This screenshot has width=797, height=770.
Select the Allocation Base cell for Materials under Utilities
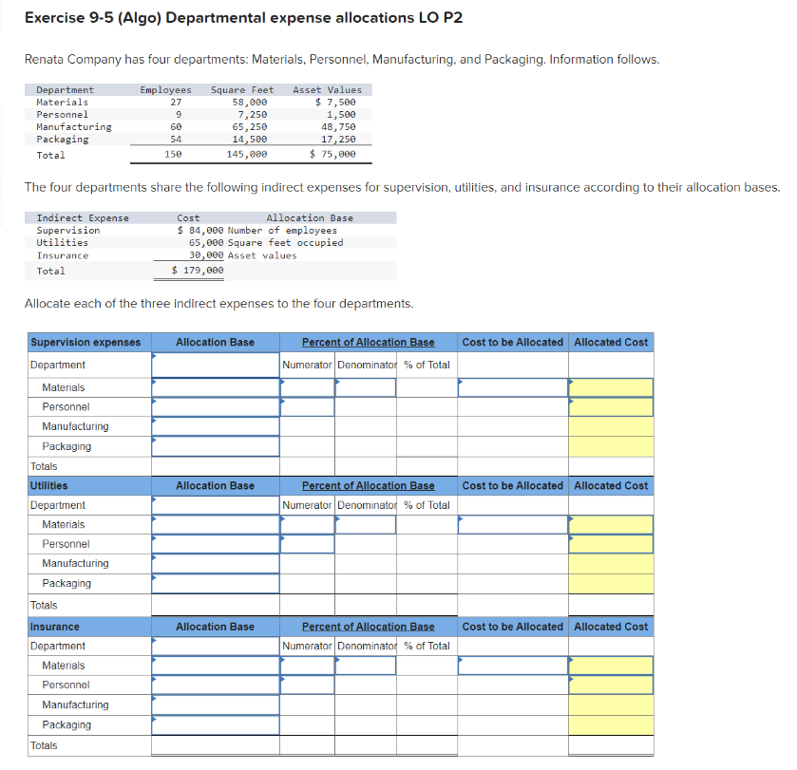(215, 524)
